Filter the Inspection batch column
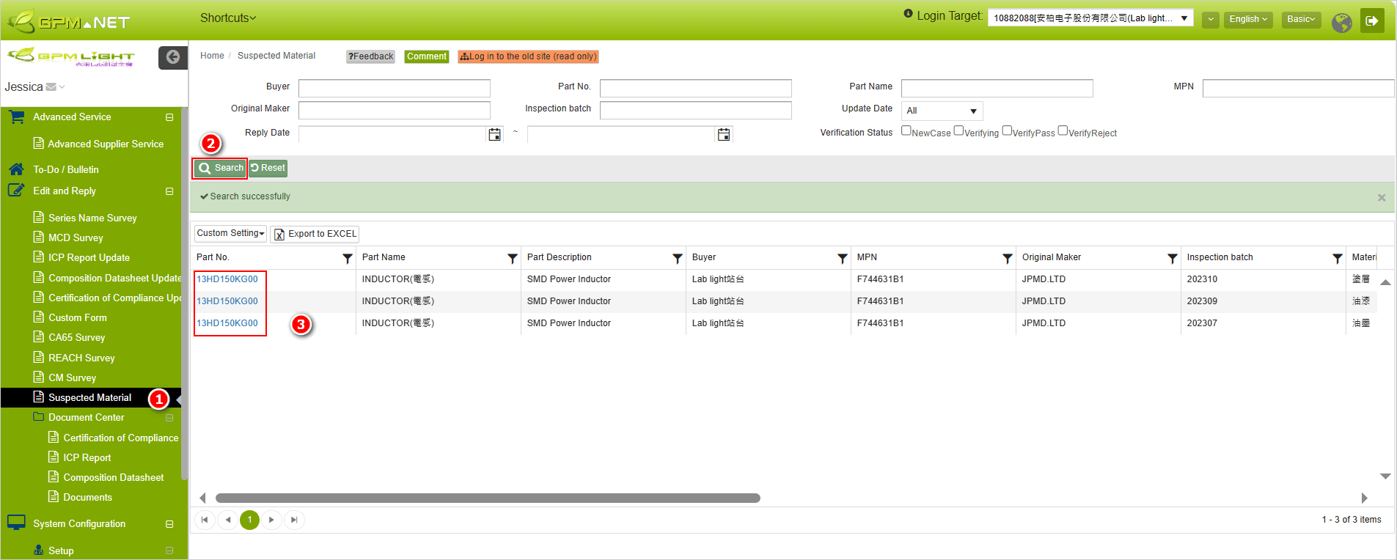The image size is (1397, 560). (1338, 258)
